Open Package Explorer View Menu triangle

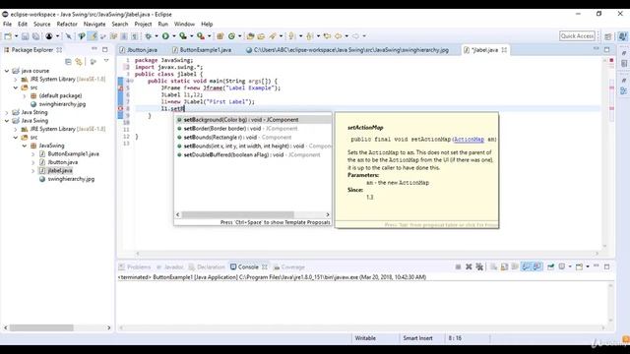[x=106, y=61]
